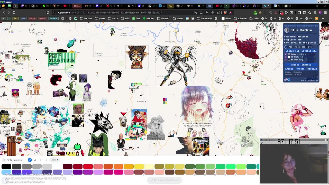Click the X coordinate field showing 724
Image resolution: width=329 pixels, height=185 pixels.
(x=290, y=47)
